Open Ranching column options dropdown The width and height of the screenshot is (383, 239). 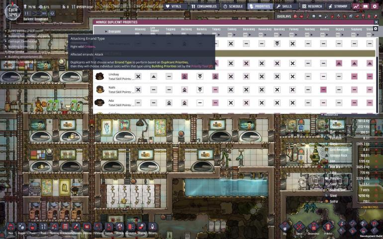pyautogui.click(x=307, y=35)
